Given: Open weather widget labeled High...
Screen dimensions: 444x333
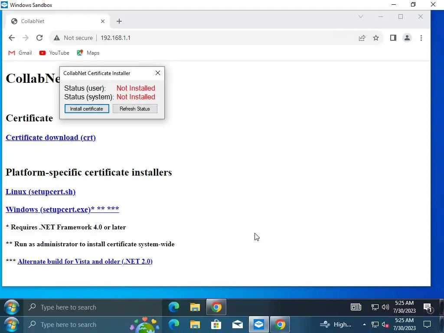Looking at the screenshot, I should point(335,324).
